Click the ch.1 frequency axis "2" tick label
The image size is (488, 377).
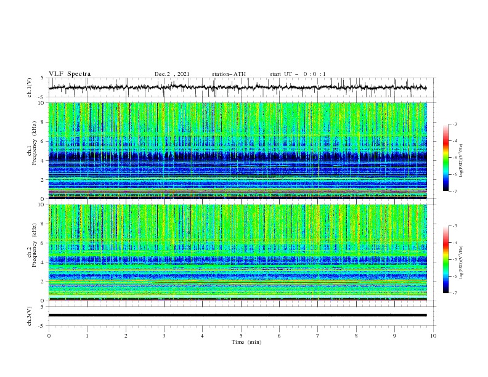(x=43, y=180)
